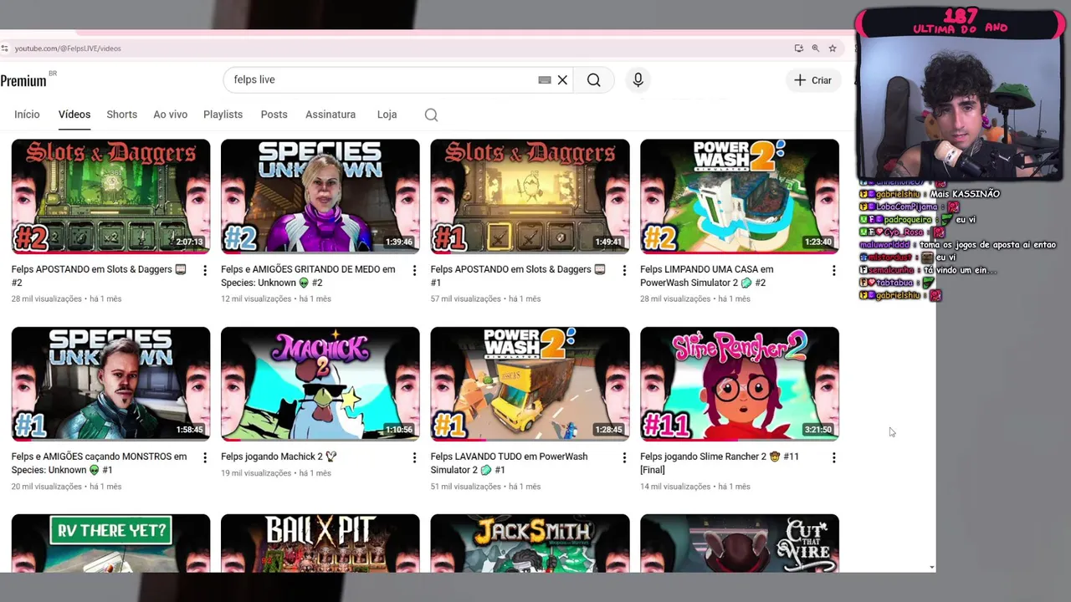Open the channel search magnifier after Loja
Viewport: 1071px width, 602px height.
431,115
